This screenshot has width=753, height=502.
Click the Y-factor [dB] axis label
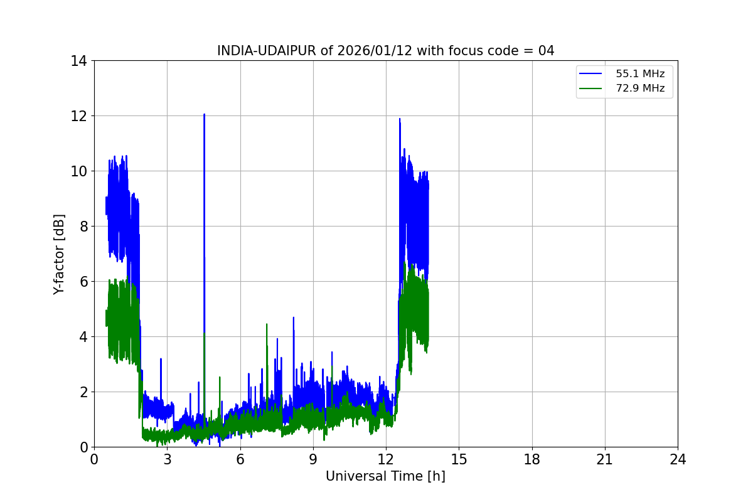59,254
